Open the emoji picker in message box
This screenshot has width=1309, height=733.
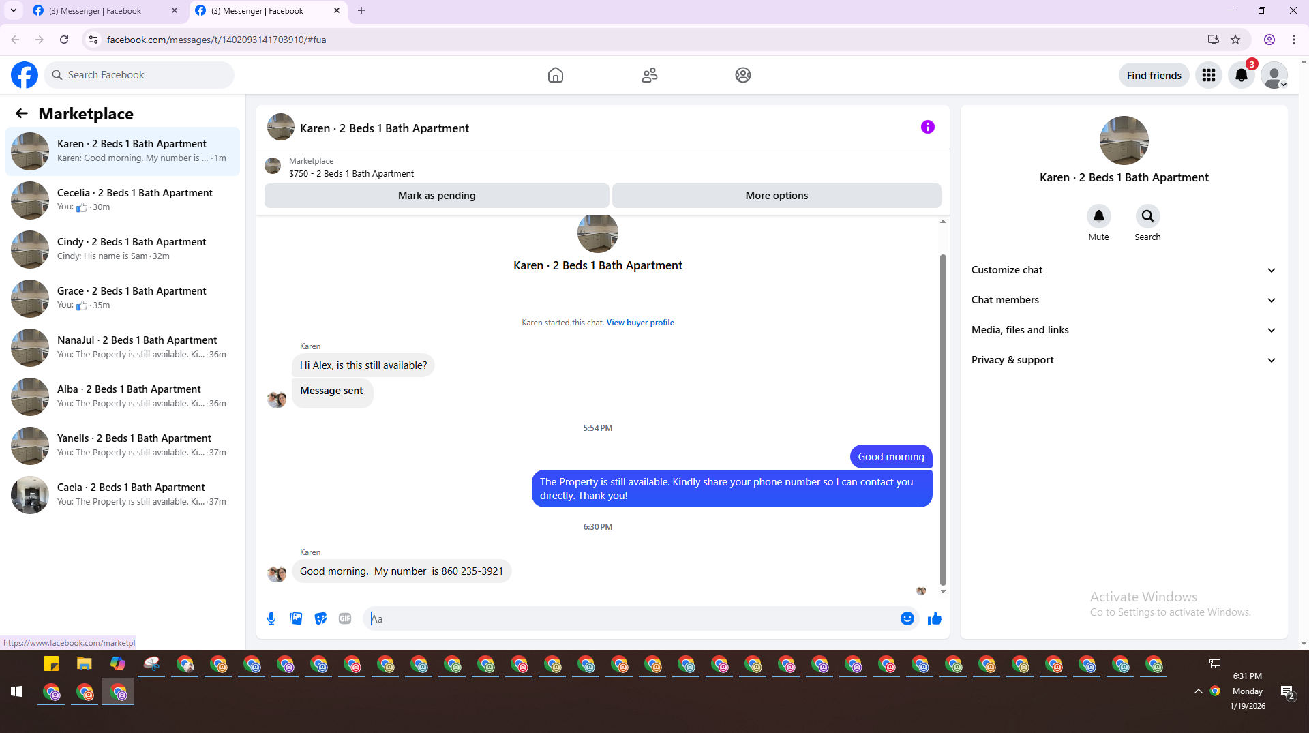tap(907, 618)
